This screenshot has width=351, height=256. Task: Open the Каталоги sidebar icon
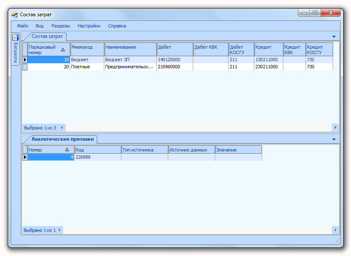pyautogui.click(x=15, y=37)
